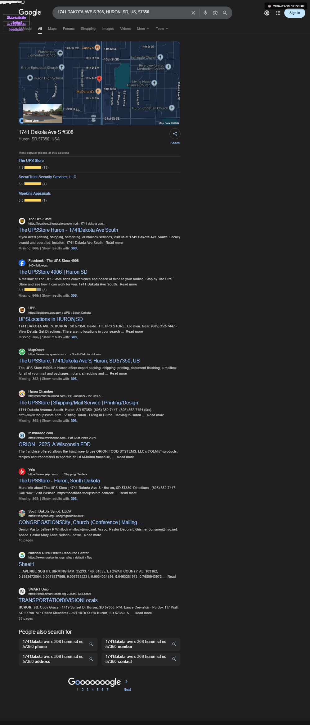Switch to the Maps tab

52,29
